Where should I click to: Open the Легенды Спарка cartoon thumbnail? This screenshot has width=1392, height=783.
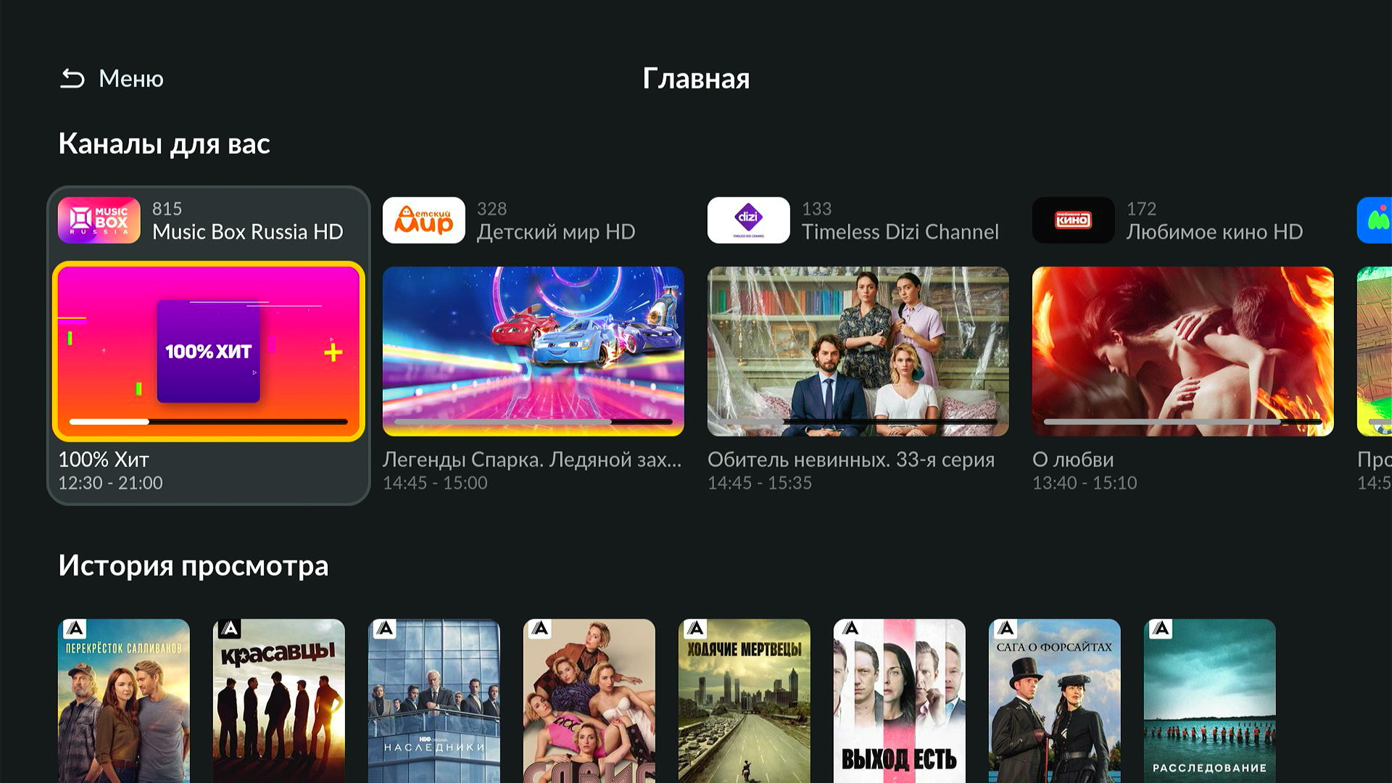click(x=534, y=352)
